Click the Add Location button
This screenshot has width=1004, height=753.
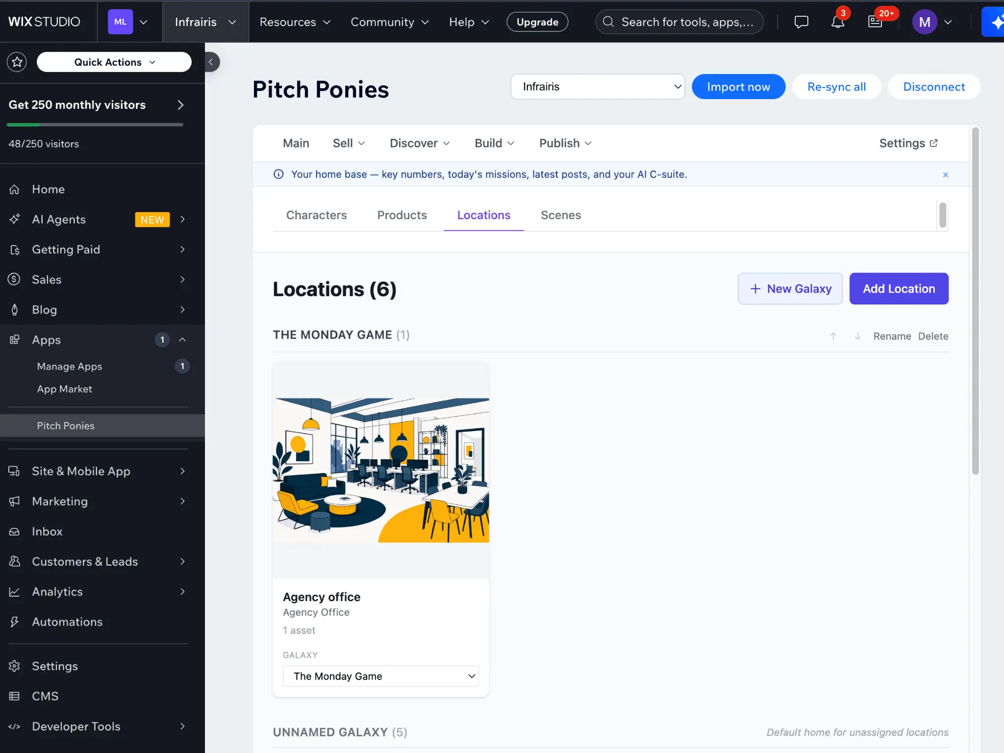point(899,289)
